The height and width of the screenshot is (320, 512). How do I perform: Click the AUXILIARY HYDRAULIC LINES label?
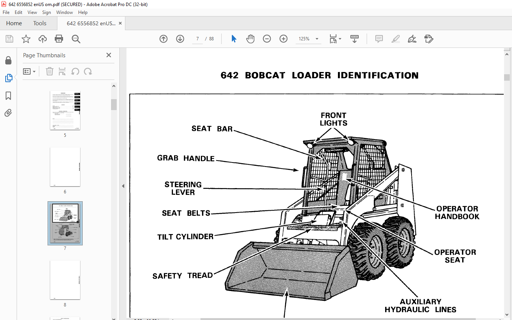click(420, 306)
